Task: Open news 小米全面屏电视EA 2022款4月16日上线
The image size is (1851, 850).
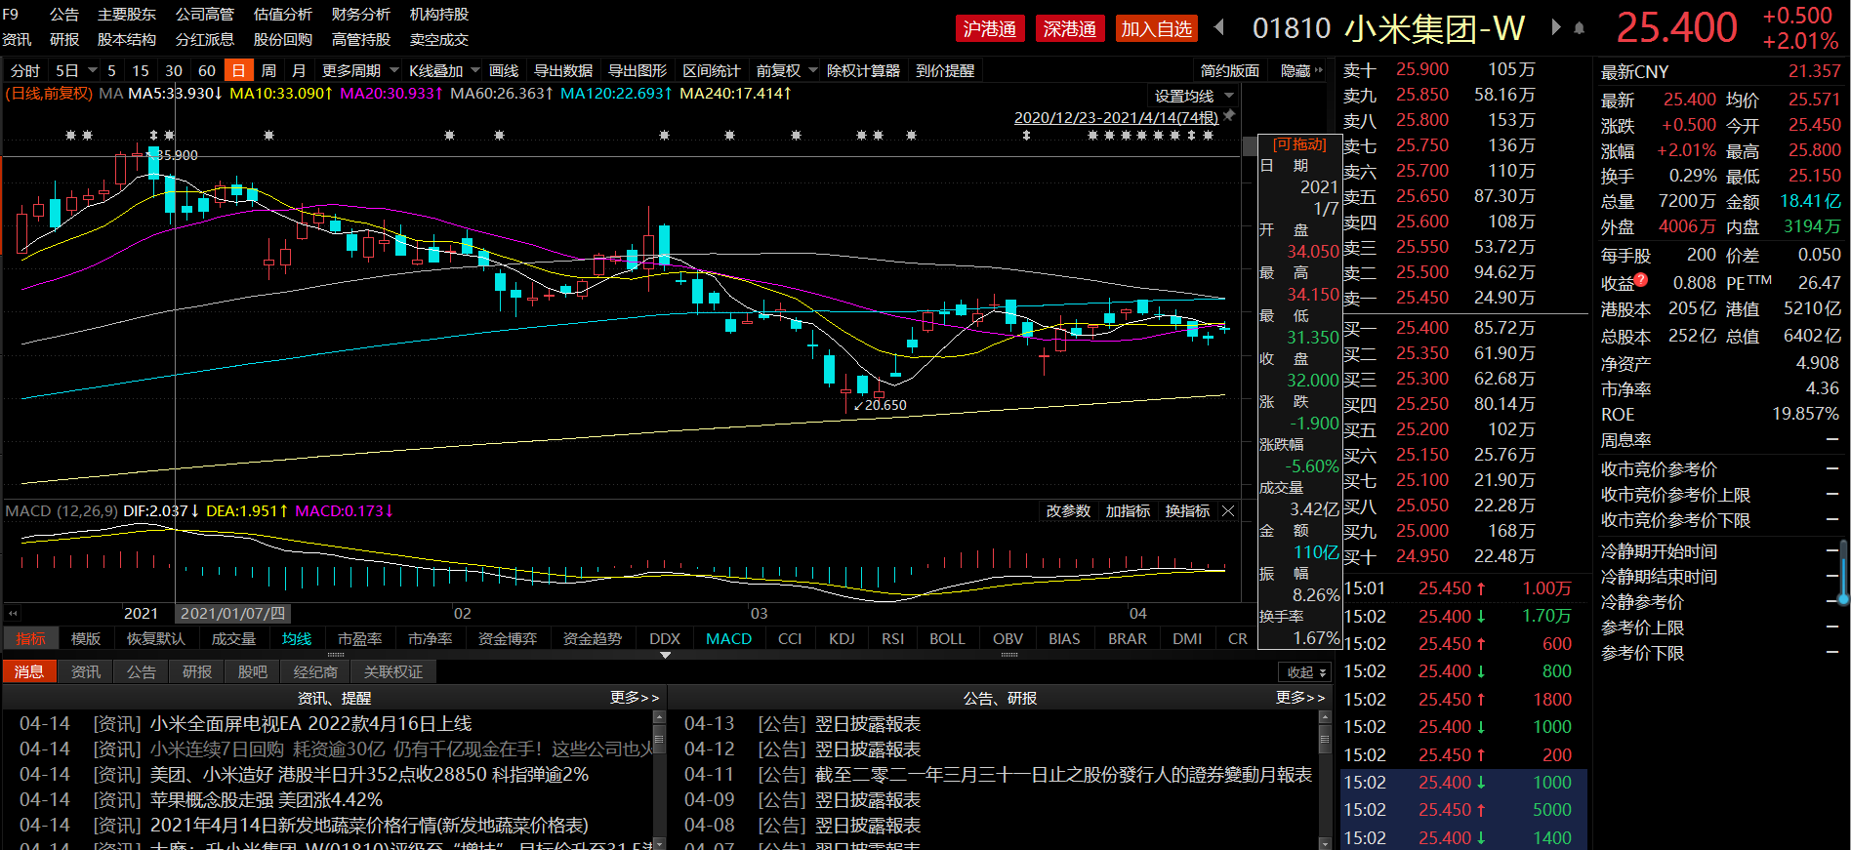Action: [310, 724]
